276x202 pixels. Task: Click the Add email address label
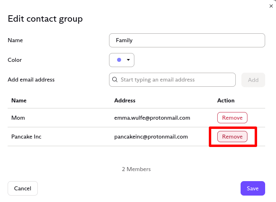[x=31, y=80]
